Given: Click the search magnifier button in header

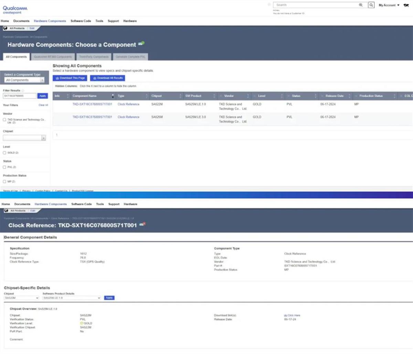Looking at the screenshot, I should point(371,5).
